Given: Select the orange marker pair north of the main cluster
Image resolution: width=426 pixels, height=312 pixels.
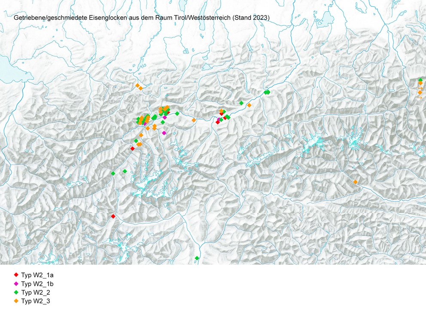Looking at the screenshot, I should coord(139,87).
